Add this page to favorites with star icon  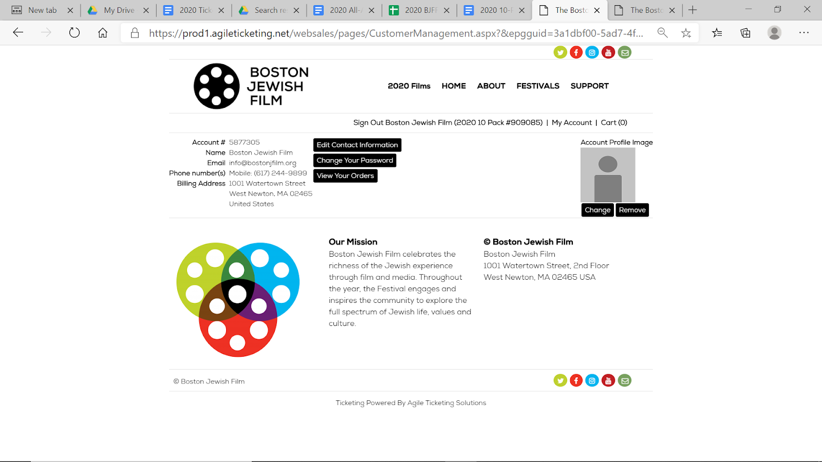point(686,33)
